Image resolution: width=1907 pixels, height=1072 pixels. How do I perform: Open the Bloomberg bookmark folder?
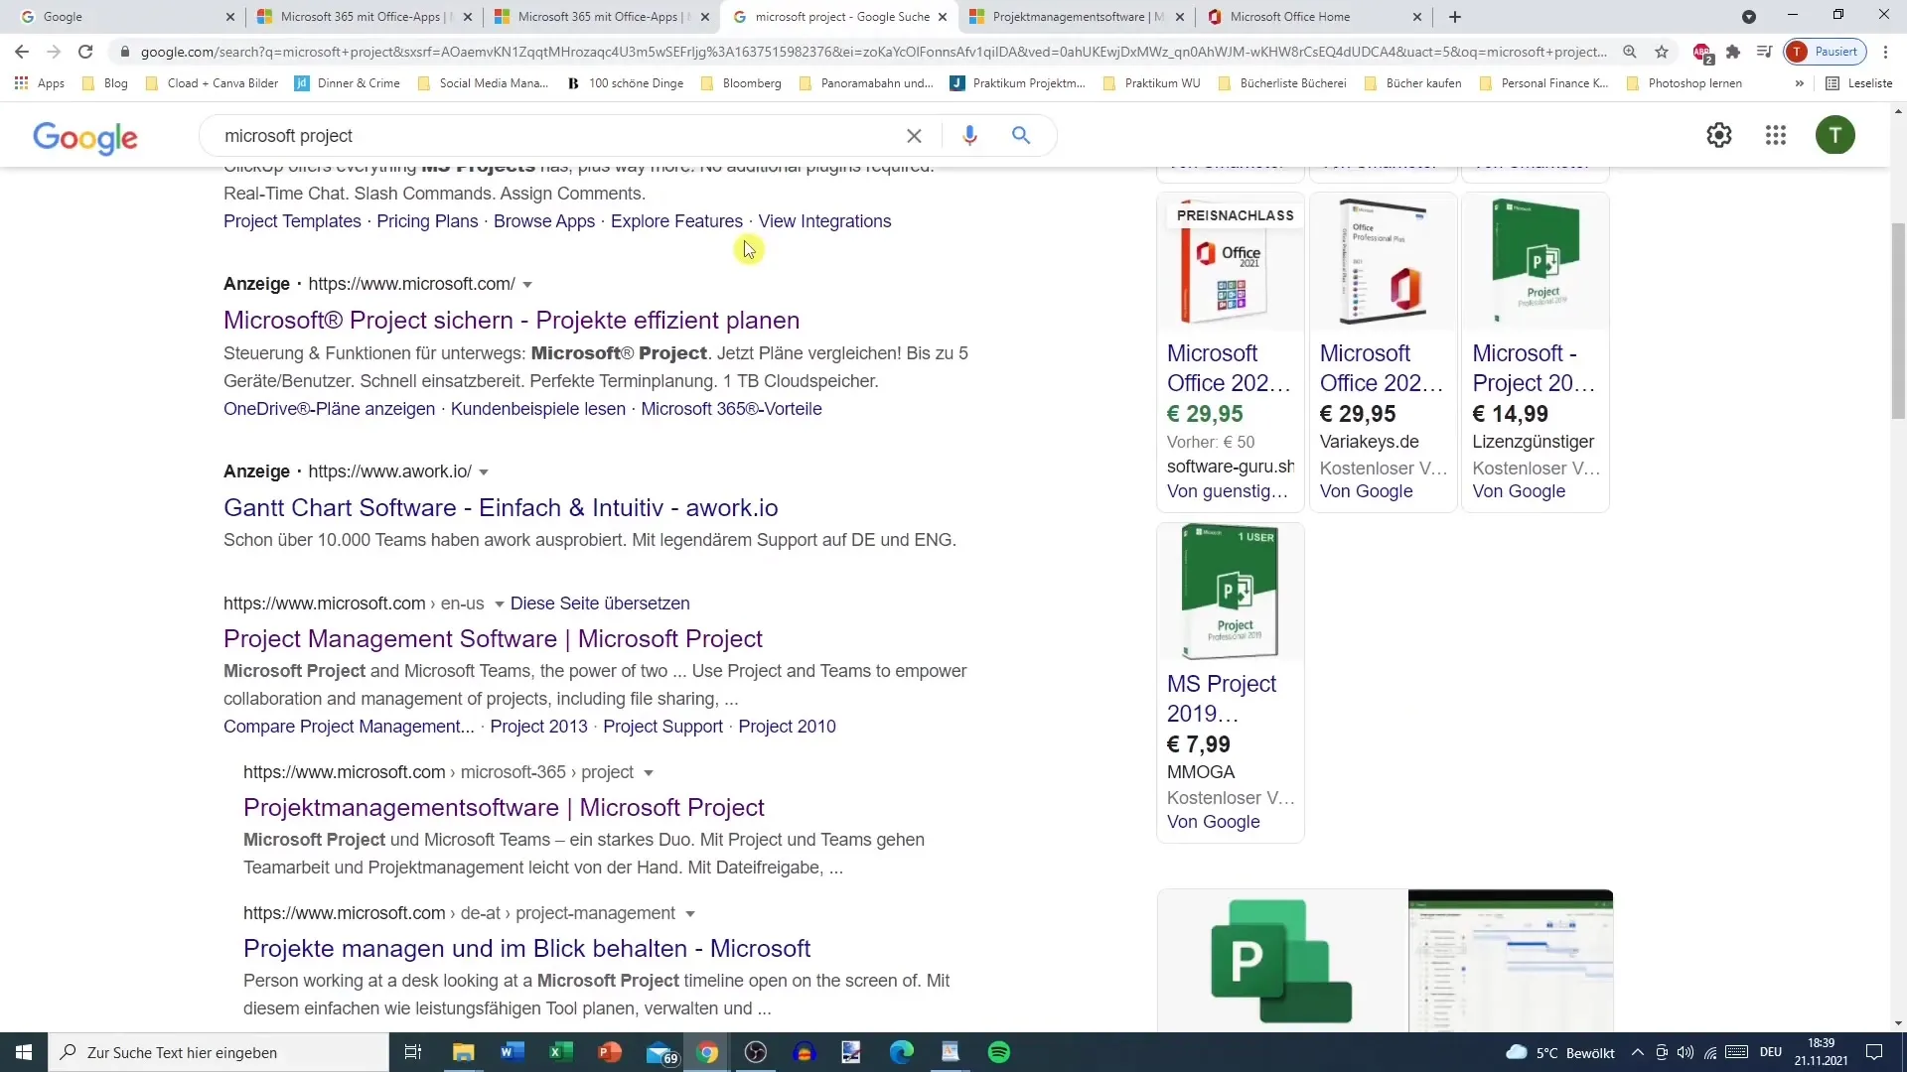(741, 83)
